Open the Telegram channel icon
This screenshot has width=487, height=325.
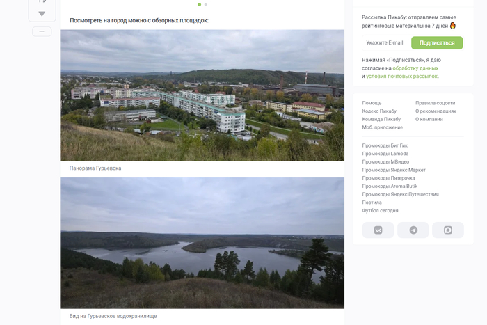413,230
